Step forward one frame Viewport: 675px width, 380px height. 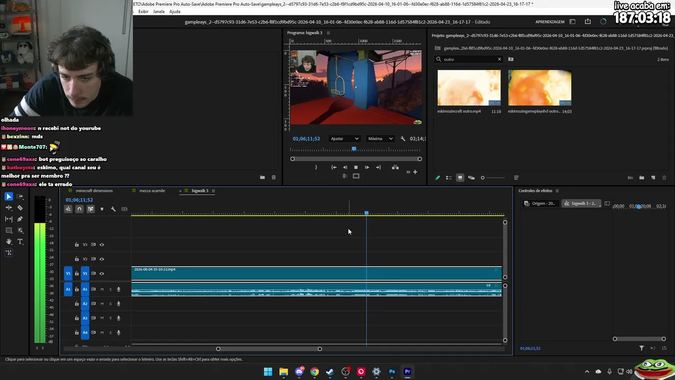(367, 167)
